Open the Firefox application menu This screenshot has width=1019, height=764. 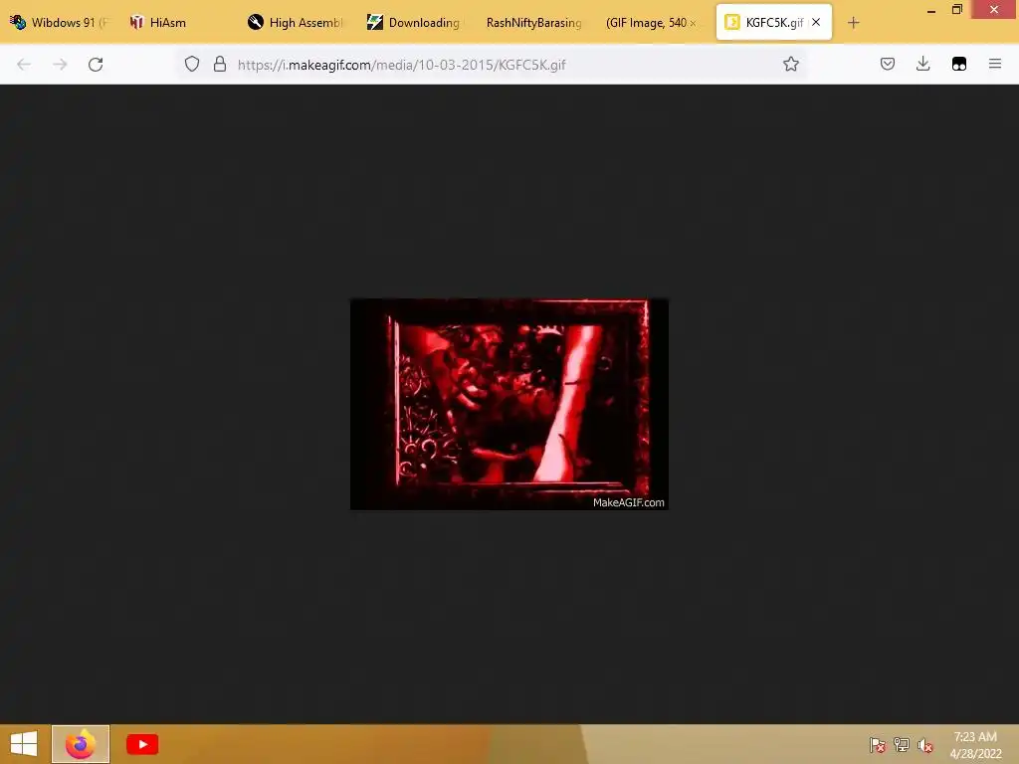click(x=995, y=64)
